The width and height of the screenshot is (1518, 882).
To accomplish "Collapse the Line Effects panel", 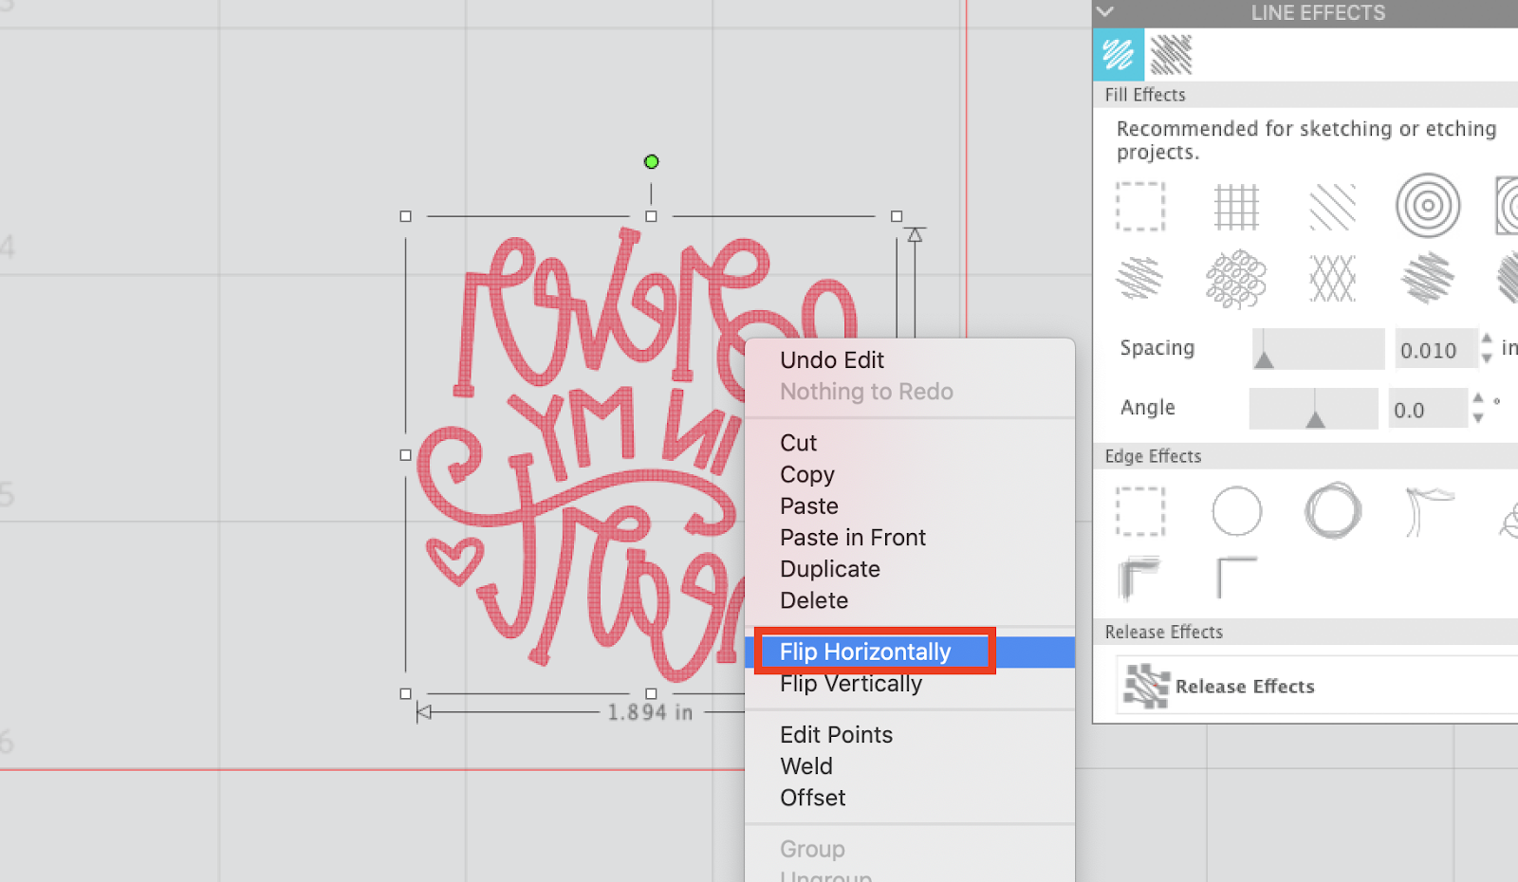I will point(1104,12).
